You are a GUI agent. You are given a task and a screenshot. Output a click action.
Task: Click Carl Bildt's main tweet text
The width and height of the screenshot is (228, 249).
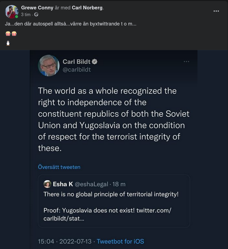coord(114,119)
